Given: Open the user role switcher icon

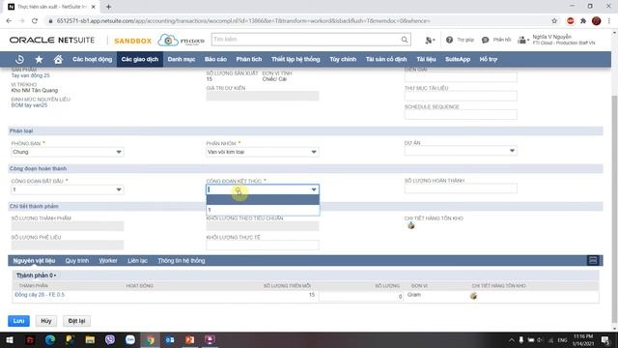Looking at the screenshot, I should coord(522,40).
